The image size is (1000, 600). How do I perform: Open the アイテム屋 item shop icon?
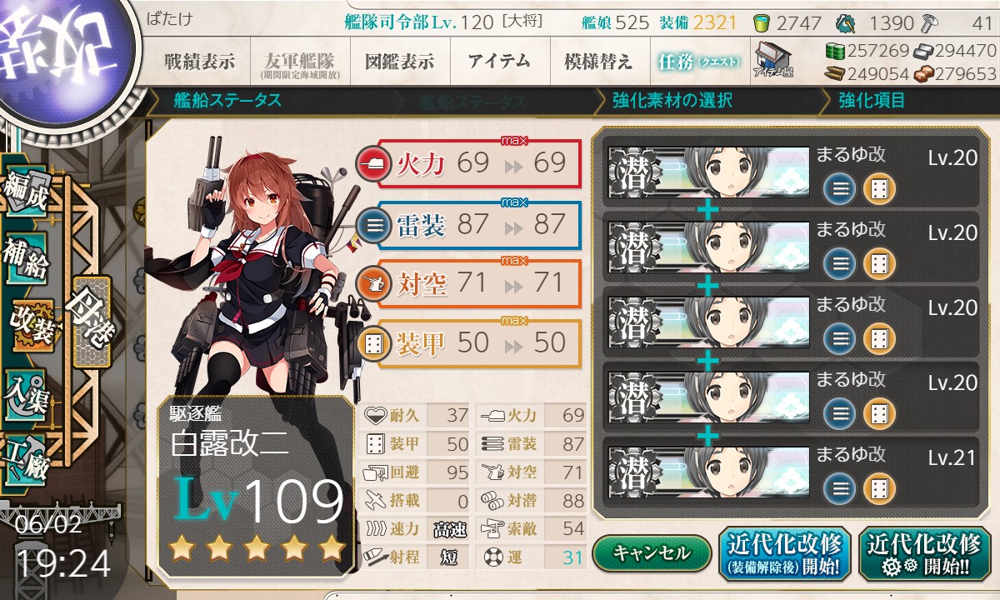coord(773,60)
